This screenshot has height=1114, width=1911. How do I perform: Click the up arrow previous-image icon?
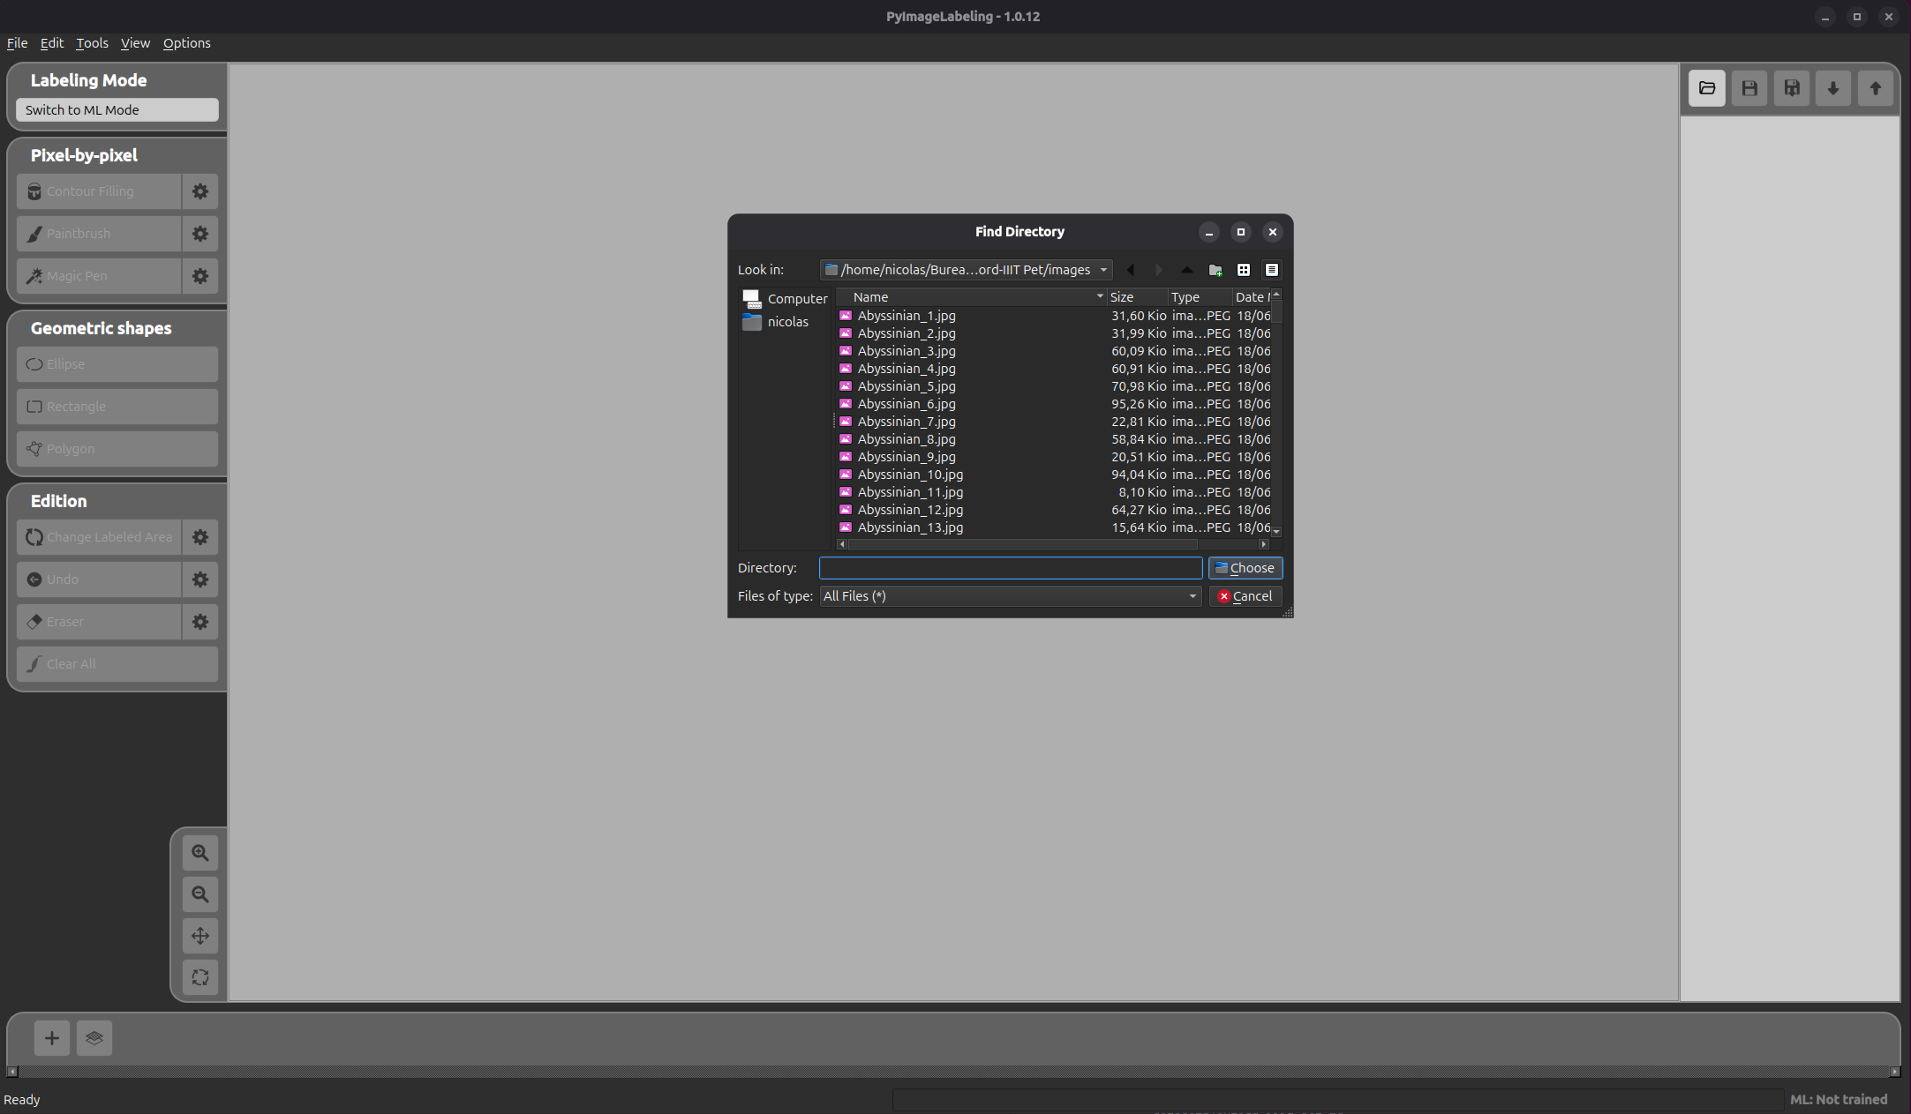[x=1875, y=88]
